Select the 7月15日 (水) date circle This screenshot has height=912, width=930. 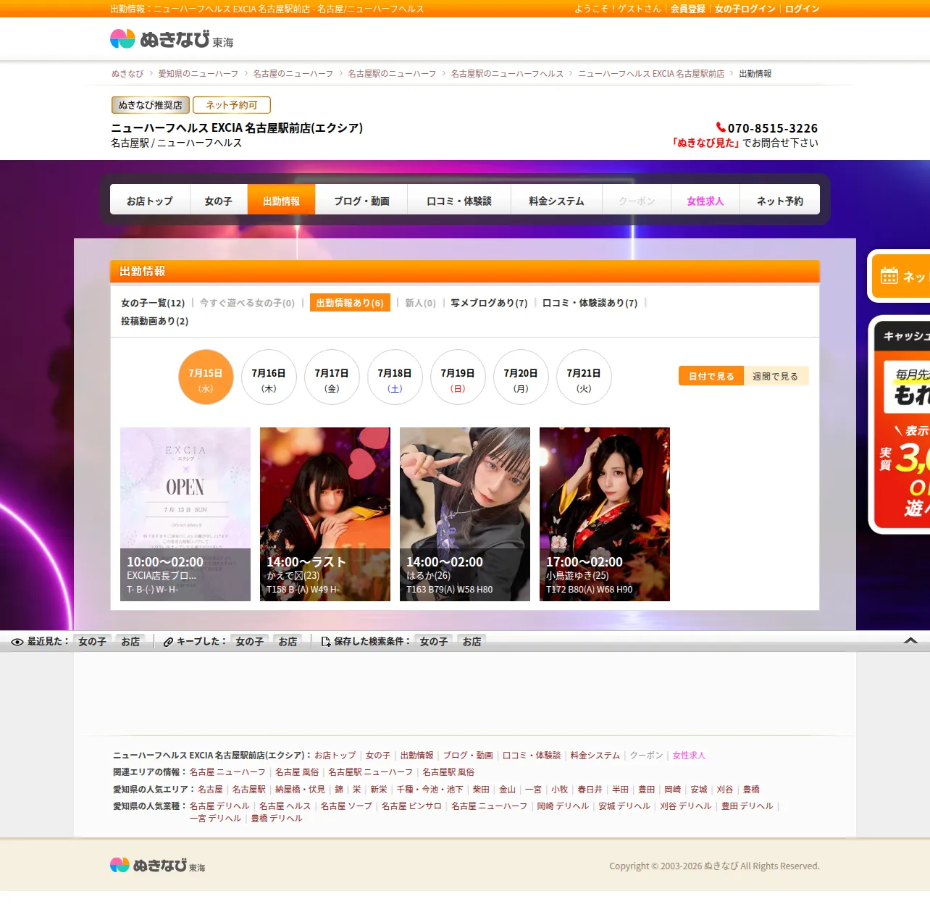(206, 377)
